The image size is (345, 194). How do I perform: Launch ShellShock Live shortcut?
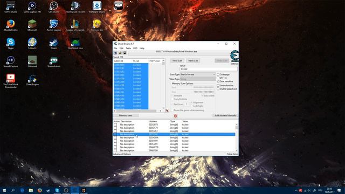[75, 43]
